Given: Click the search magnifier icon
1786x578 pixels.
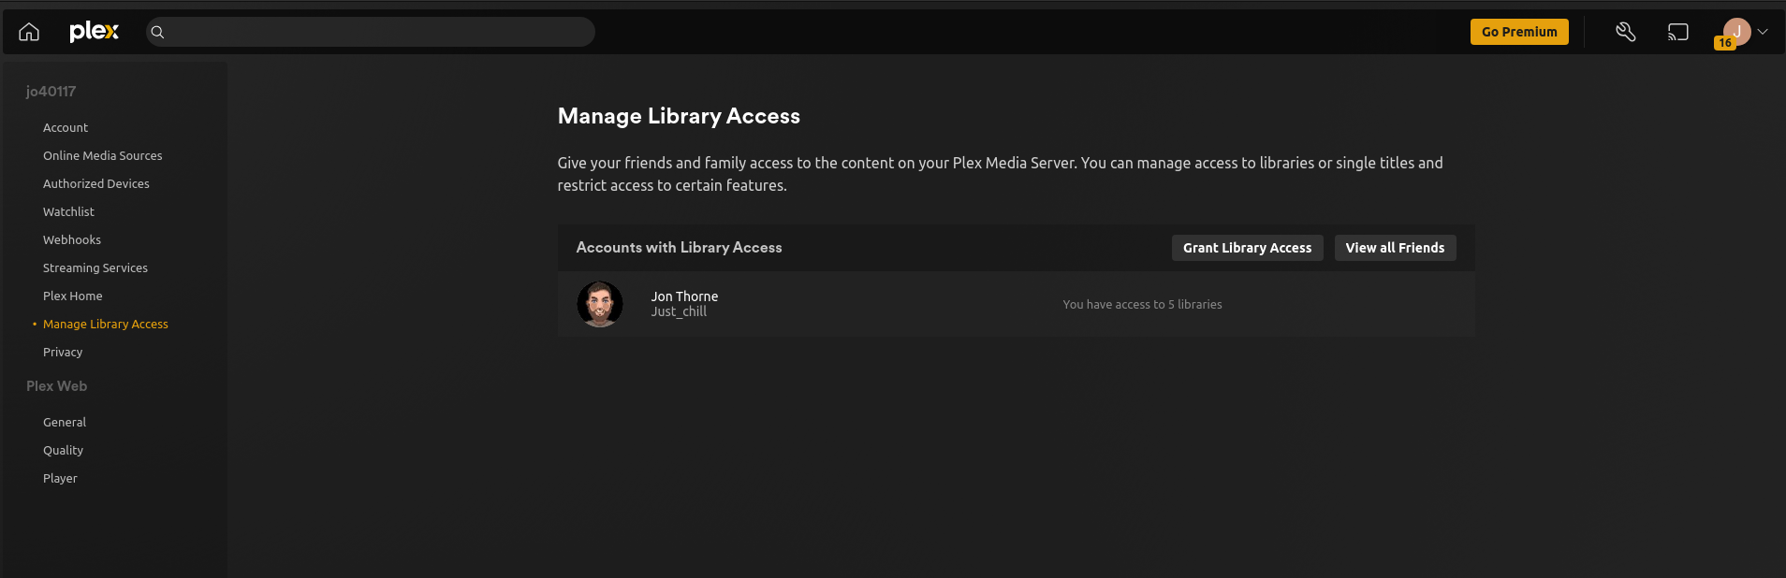Looking at the screenshot, I should pyautogui.click(x=158, y=32).
